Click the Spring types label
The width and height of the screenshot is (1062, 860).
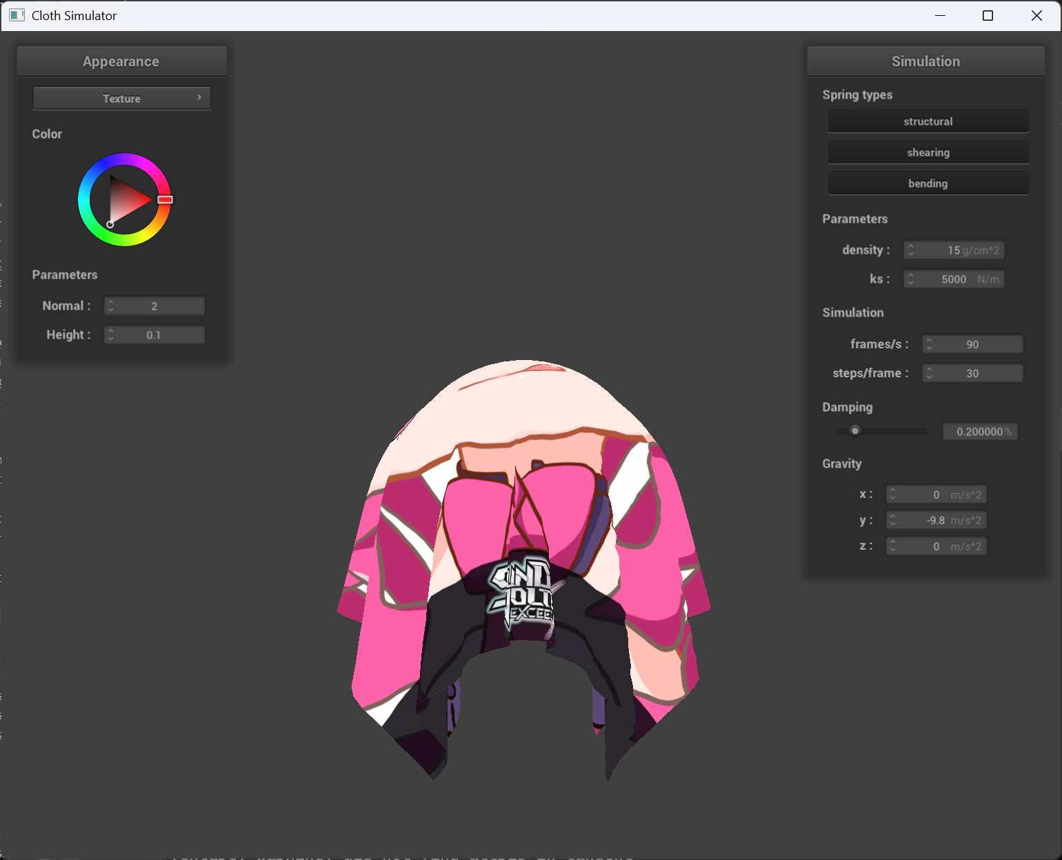(857, 94)
